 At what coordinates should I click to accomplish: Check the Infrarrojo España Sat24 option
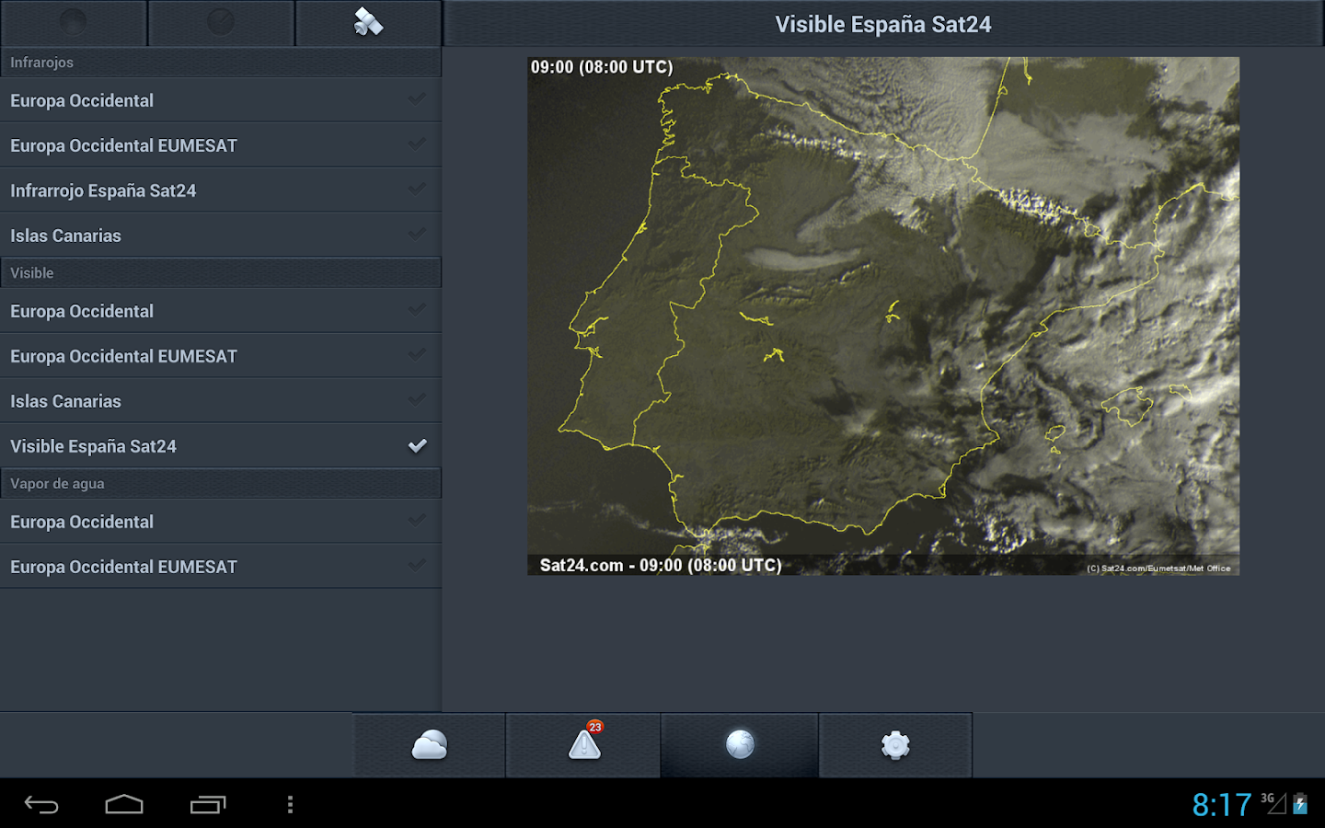click(x=221, y=190)
